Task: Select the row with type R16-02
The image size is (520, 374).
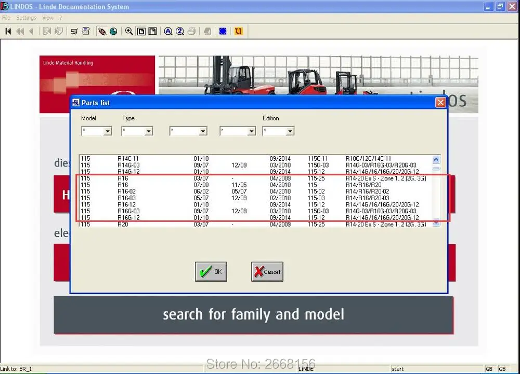Action: coord(256,191)
